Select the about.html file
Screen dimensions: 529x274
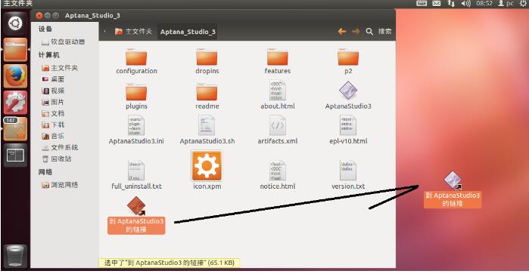point(277,95)
